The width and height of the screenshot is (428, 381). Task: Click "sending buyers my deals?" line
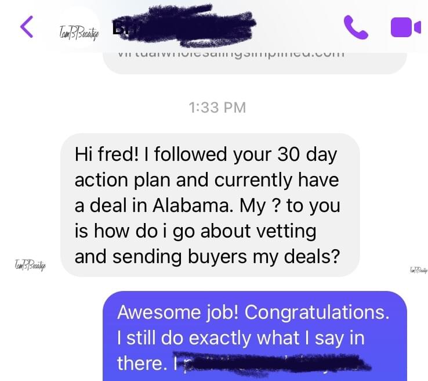click(206, 256)
